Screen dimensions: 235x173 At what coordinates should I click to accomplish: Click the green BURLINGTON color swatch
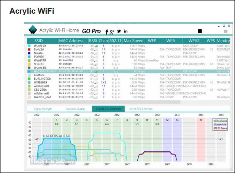click(29, 79)
